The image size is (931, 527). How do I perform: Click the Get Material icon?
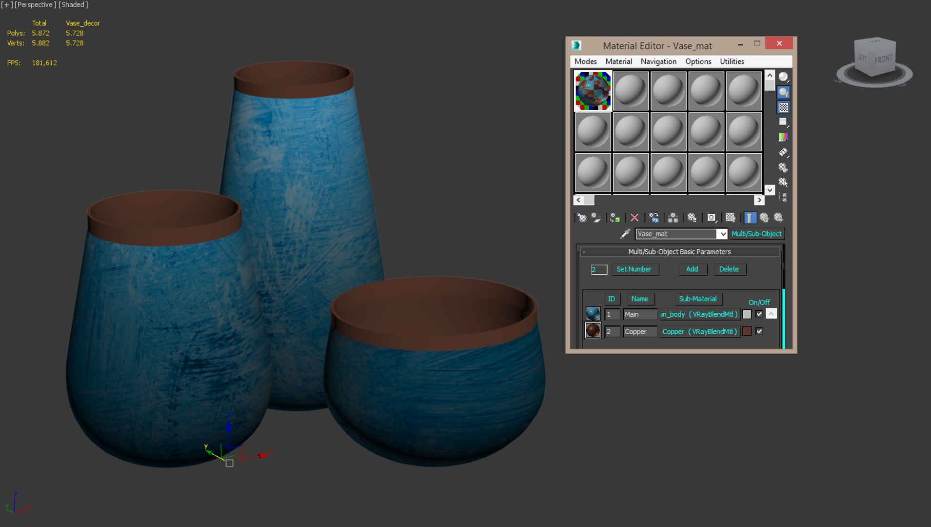[582, 218]
